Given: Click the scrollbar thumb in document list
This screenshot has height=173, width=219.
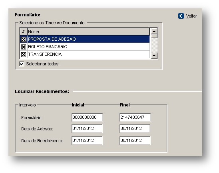Looking at the screenshot, I should pyautogui.click(x=154, y=36).
